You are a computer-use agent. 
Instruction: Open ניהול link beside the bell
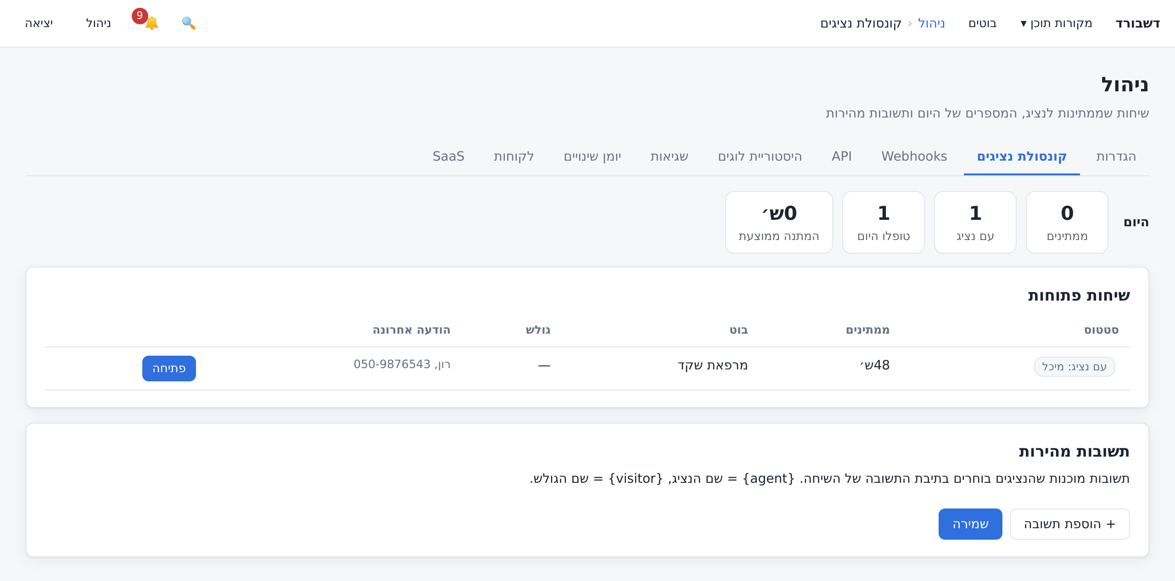(98, 23)
